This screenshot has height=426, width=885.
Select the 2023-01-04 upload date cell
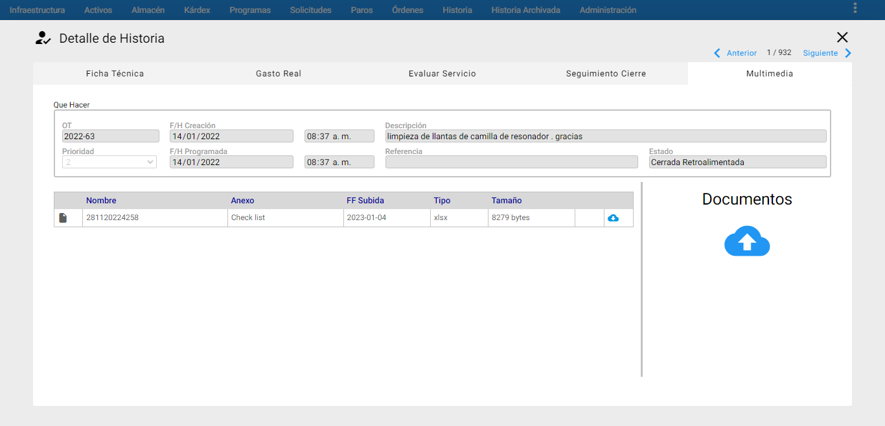pos(387,218)
